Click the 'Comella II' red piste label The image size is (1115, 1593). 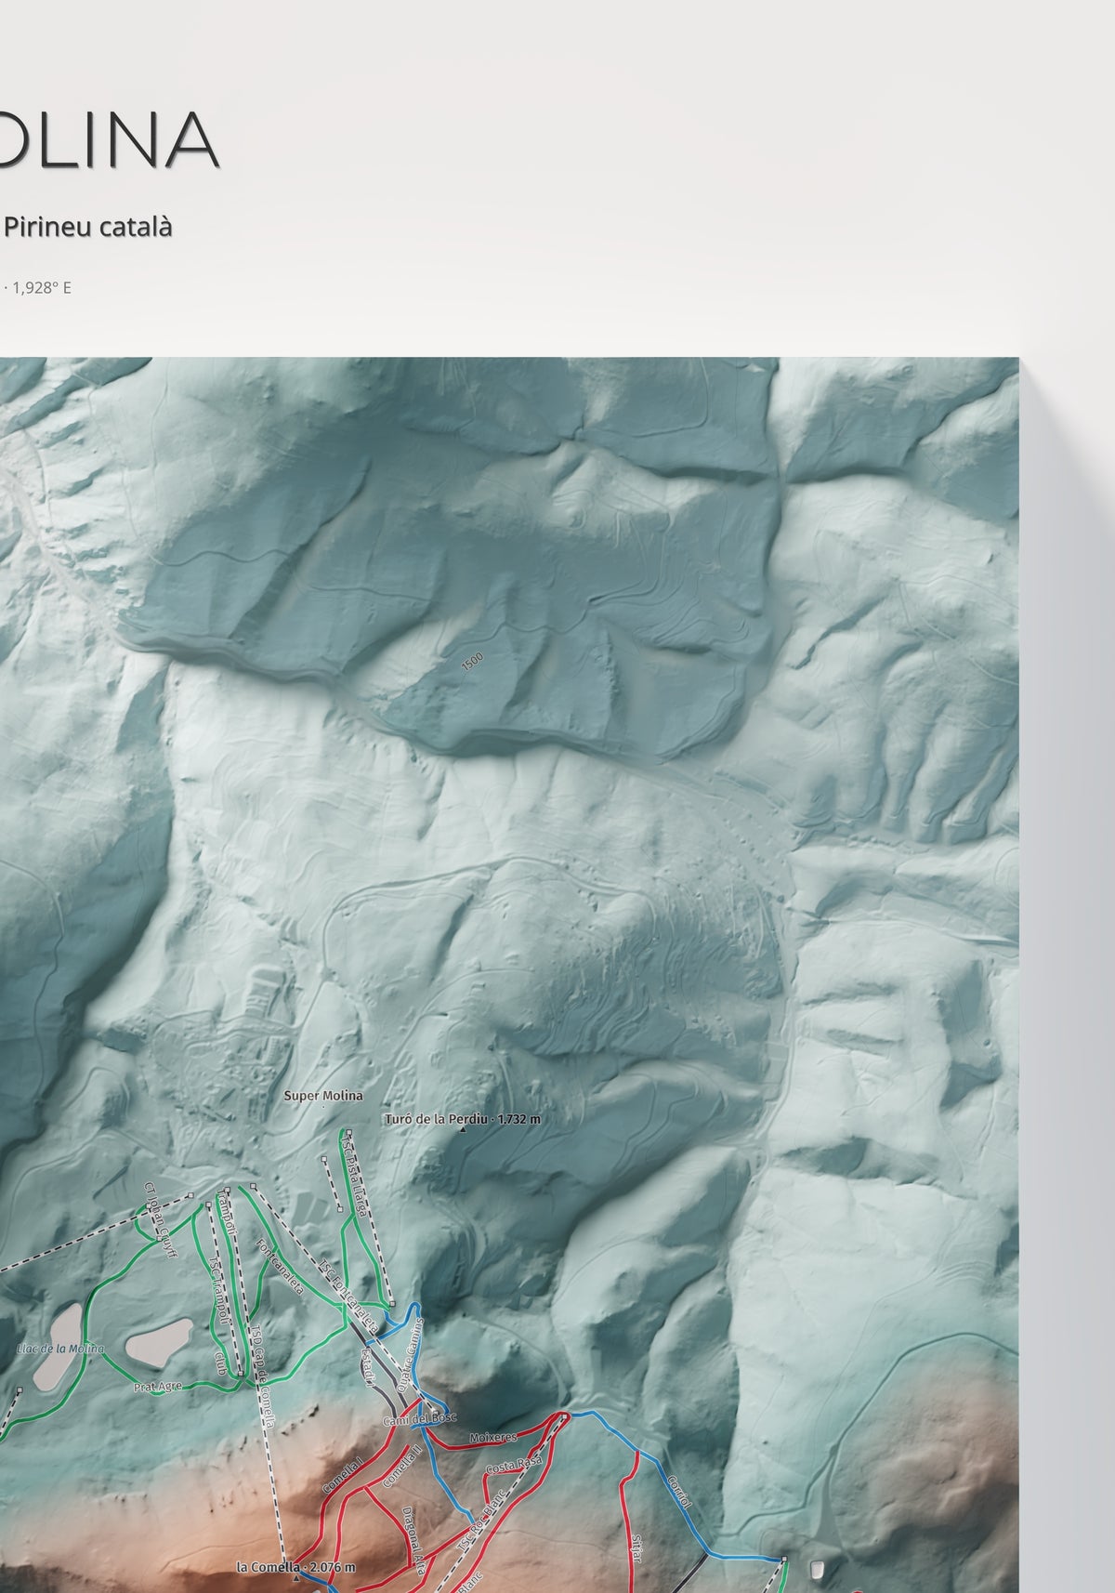coord(404,1467)
